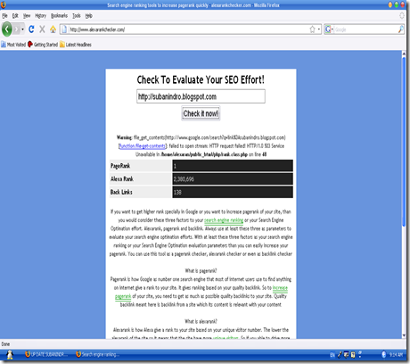This screenshot has height=364, width=410.
Task: Click the What is alexarank? heading
Action: (201, 321)
